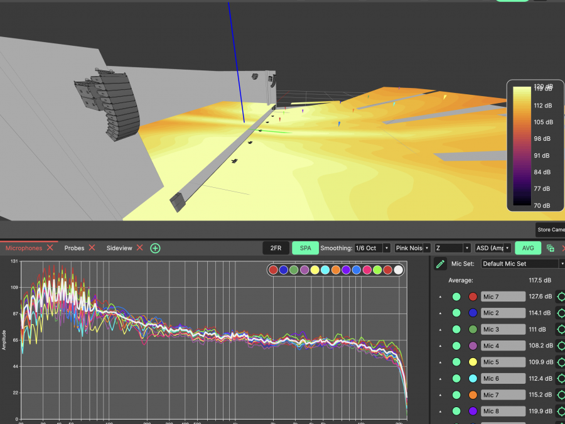The height and width of the screenshot is (424, 565).
Task: Click the target icon for Mic 8
Action: click(561, 411)
